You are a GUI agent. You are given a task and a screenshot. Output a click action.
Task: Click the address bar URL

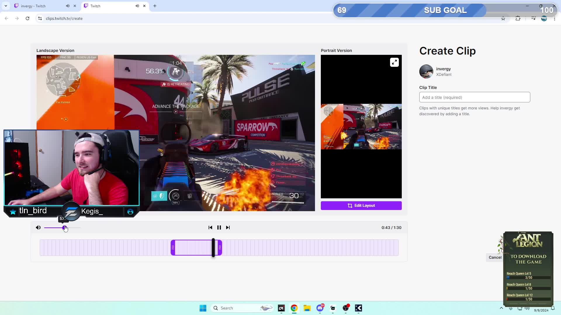pos(64,18)
